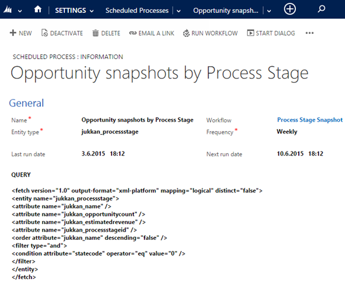
Task: Click the closing </fetch> line
Action: [x=23, y=277]
